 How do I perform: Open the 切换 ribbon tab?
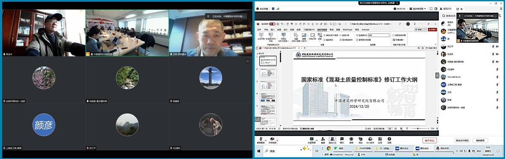(x=292, y=29)
